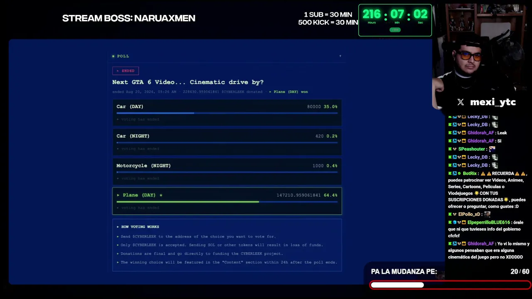Open SPeashouter's username in chat

[x=472, y=149]
